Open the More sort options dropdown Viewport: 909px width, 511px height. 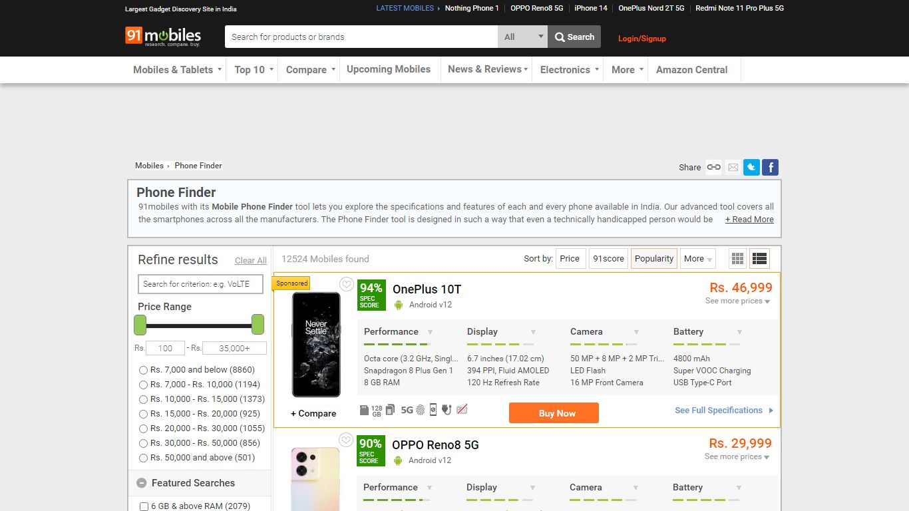pos(699,259)
